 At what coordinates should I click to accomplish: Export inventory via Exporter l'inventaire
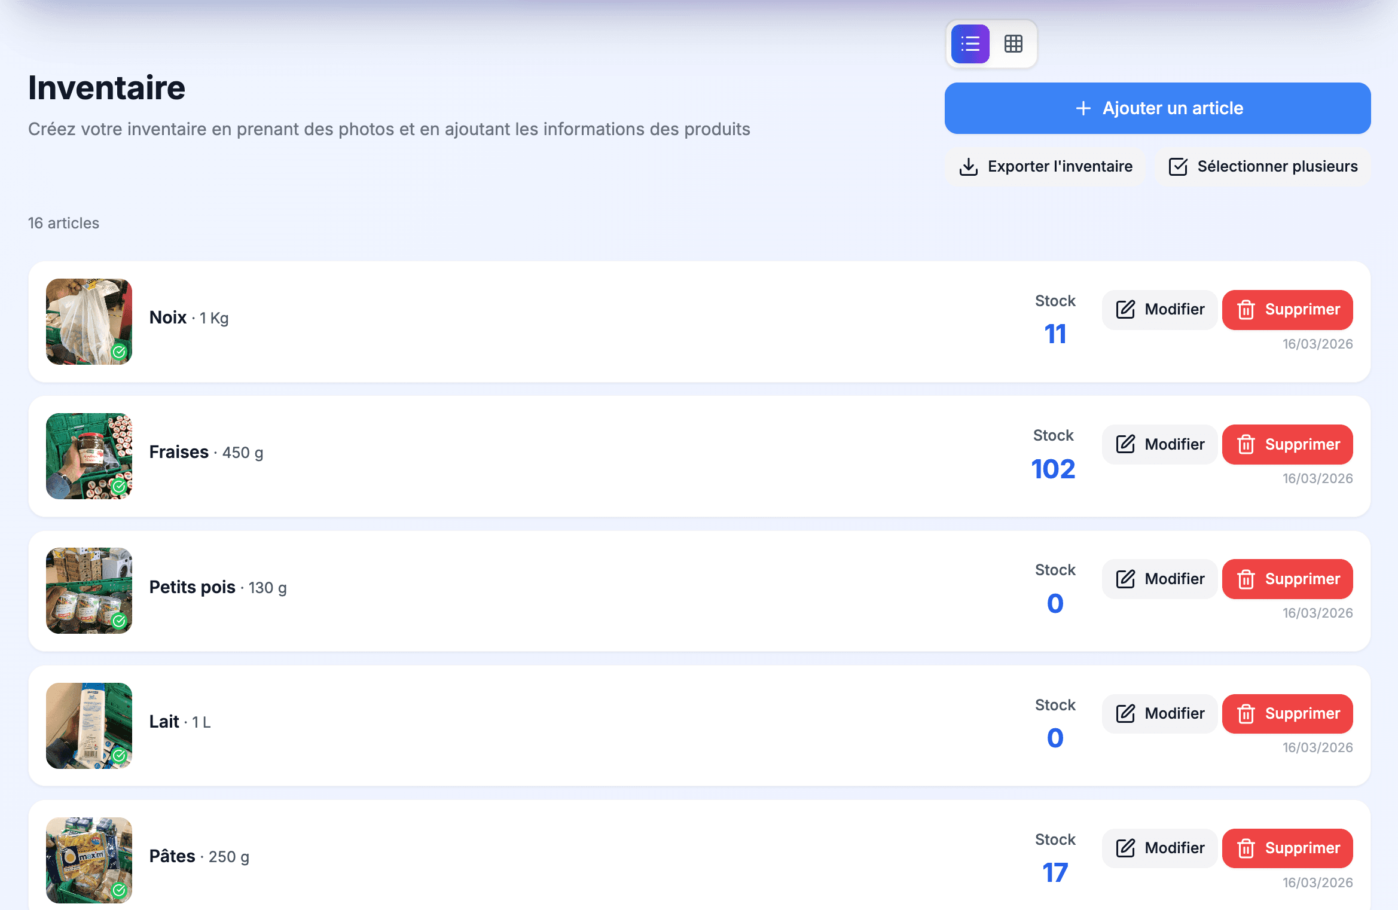pos(1045,166)
